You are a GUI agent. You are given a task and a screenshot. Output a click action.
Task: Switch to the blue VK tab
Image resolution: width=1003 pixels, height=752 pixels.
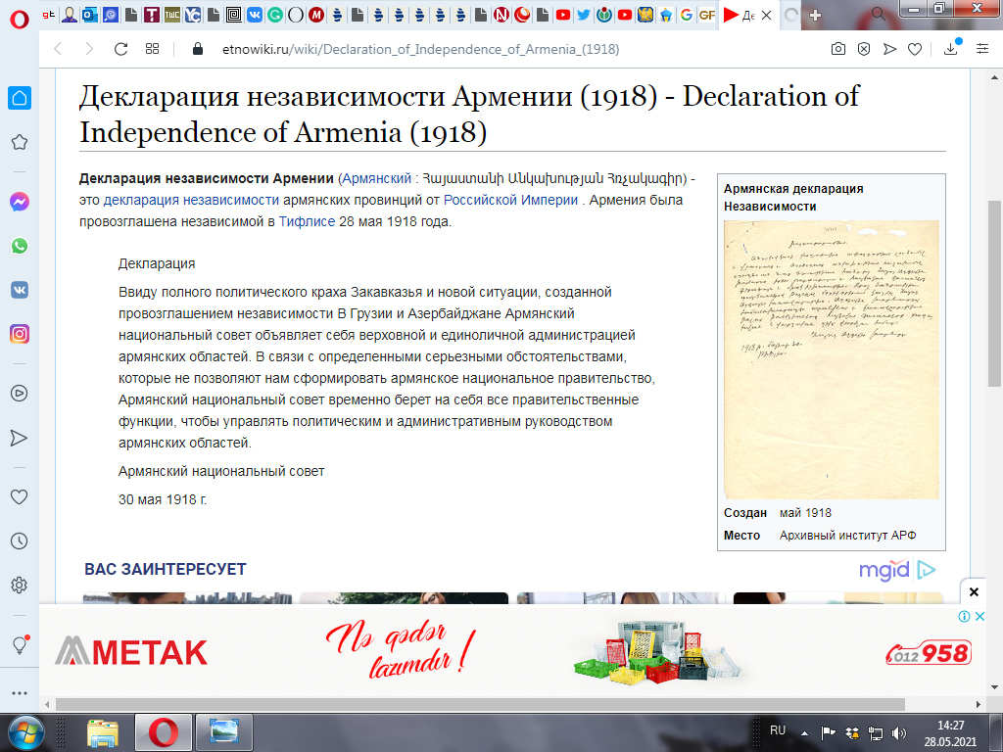(255, 14)
